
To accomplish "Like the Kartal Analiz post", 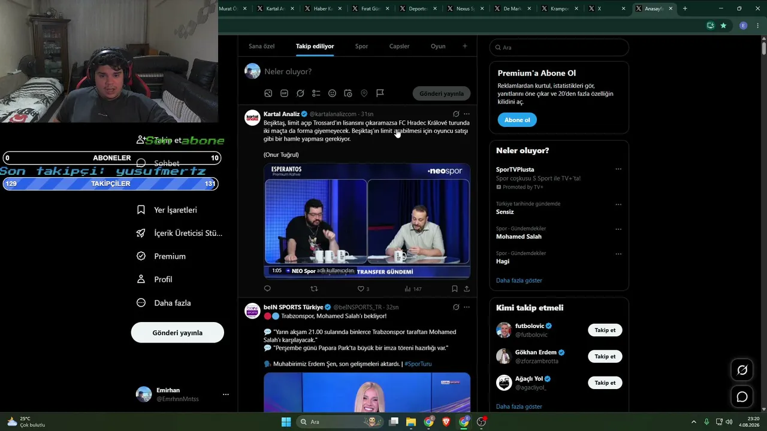I will (364, 289).
